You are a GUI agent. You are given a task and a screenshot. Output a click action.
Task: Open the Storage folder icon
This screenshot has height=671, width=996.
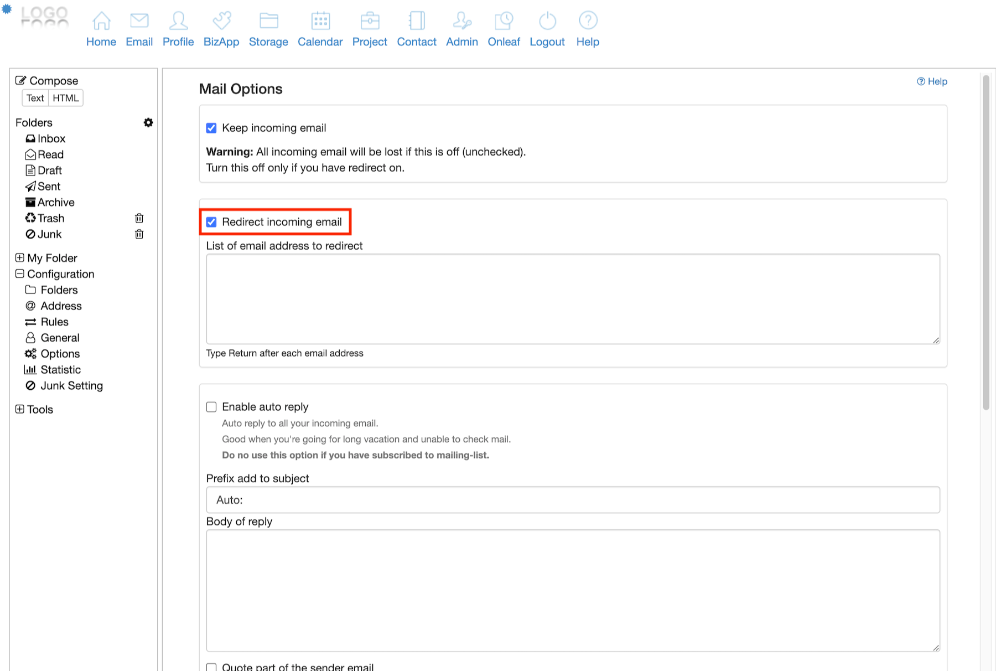pyautogui.click(x=268, y=21)
